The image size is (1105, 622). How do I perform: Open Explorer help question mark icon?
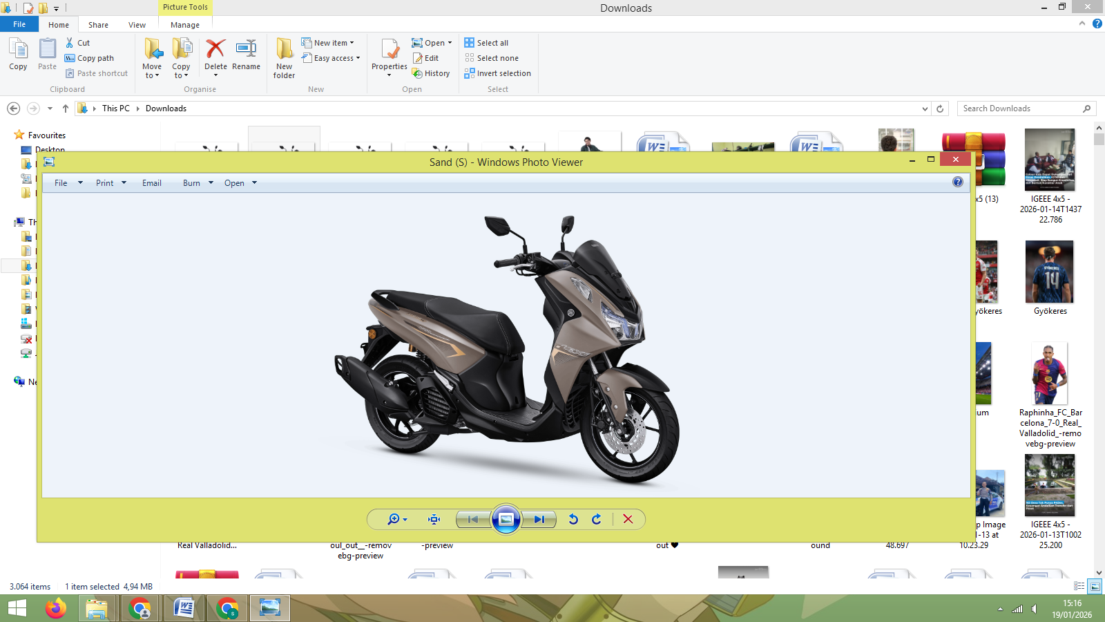pyautogui.click(x=1097, y=23)
